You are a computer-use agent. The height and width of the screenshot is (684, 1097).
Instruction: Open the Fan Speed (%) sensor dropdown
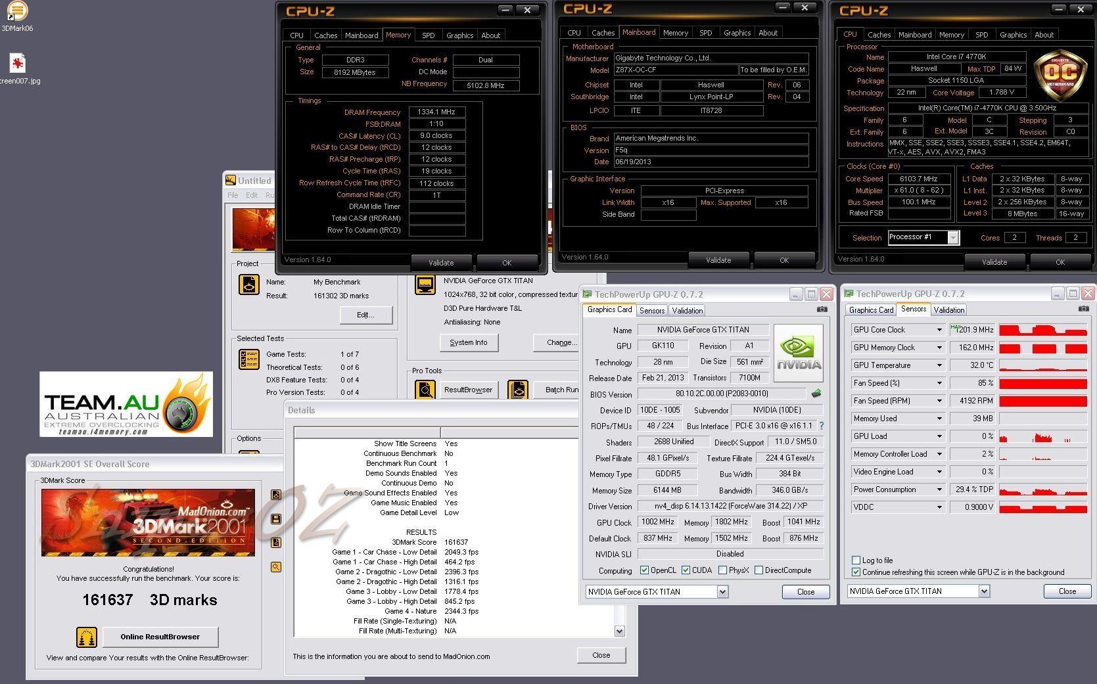click(x=939, y=383)
